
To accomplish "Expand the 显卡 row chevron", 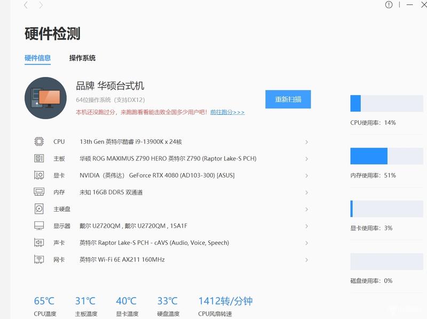I will click(x=306, y=176).
